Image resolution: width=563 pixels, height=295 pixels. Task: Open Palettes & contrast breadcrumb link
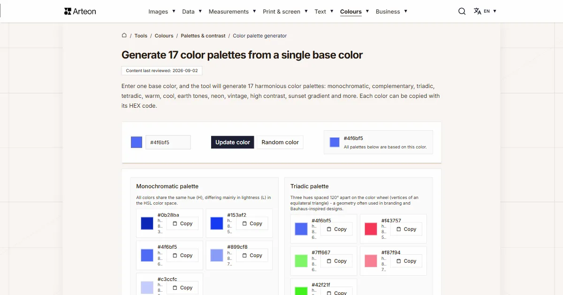pyautogui.click(x=203, y=36)
